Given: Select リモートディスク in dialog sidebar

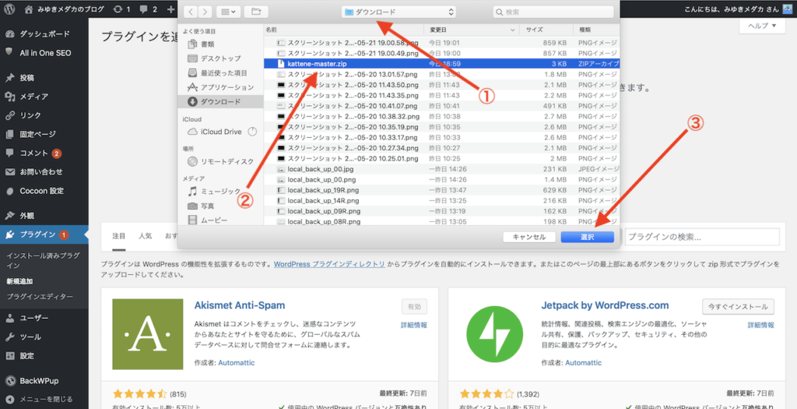Looking at the screenshot, I should pyautogui.click(x=219, y=161).
